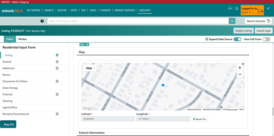Click the collapse arrows icon in header

[x=268, y=8]
